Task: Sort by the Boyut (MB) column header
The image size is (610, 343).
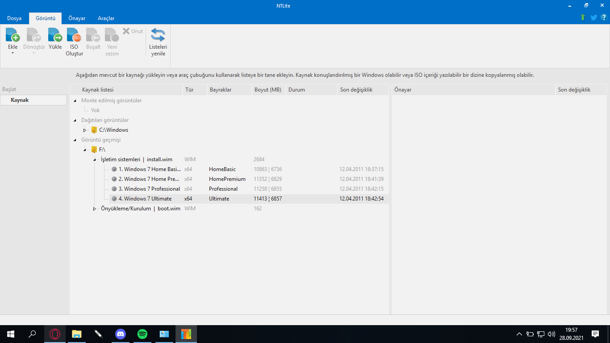Action: pyautogui.click(x=268, y=90)
